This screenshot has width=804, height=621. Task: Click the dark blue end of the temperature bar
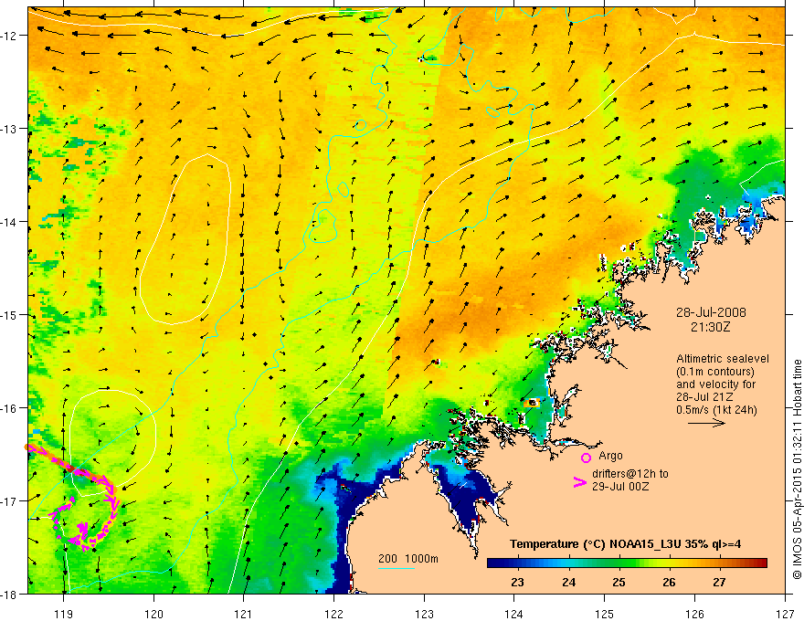(495, 563)
